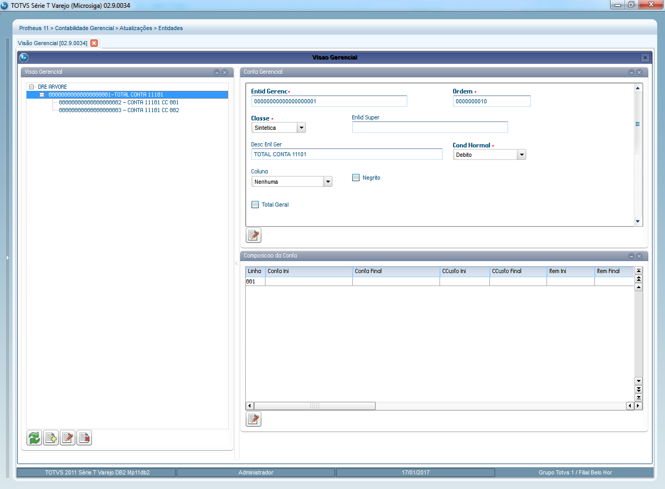Minimize the Composicao da Conta panel
The width and height of the screenshot is (665, 489).
click(x=631, y=256)
